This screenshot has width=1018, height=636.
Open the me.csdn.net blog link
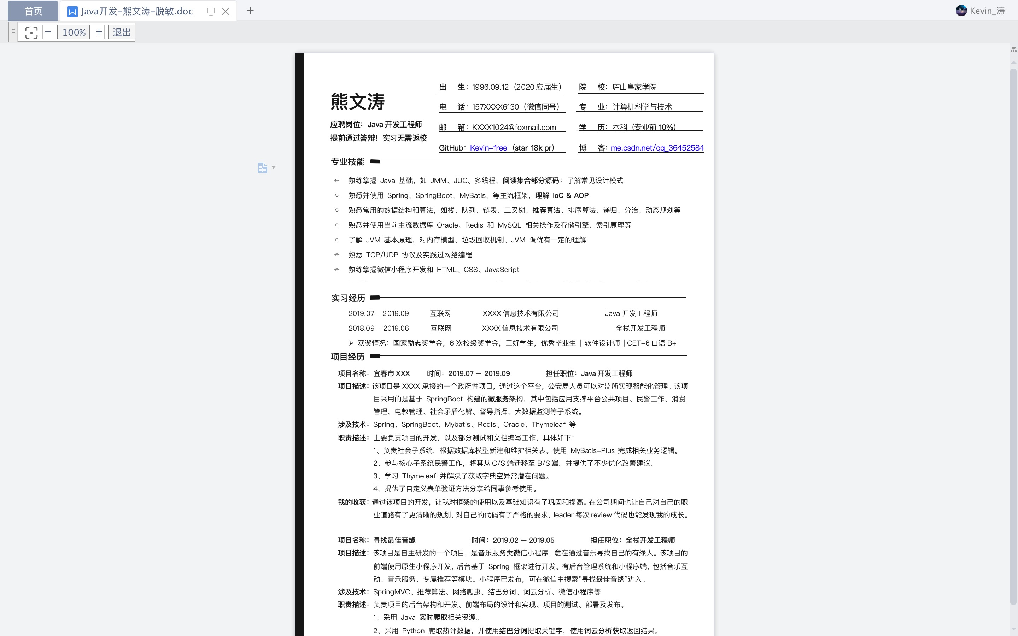(x=657, y=148)
